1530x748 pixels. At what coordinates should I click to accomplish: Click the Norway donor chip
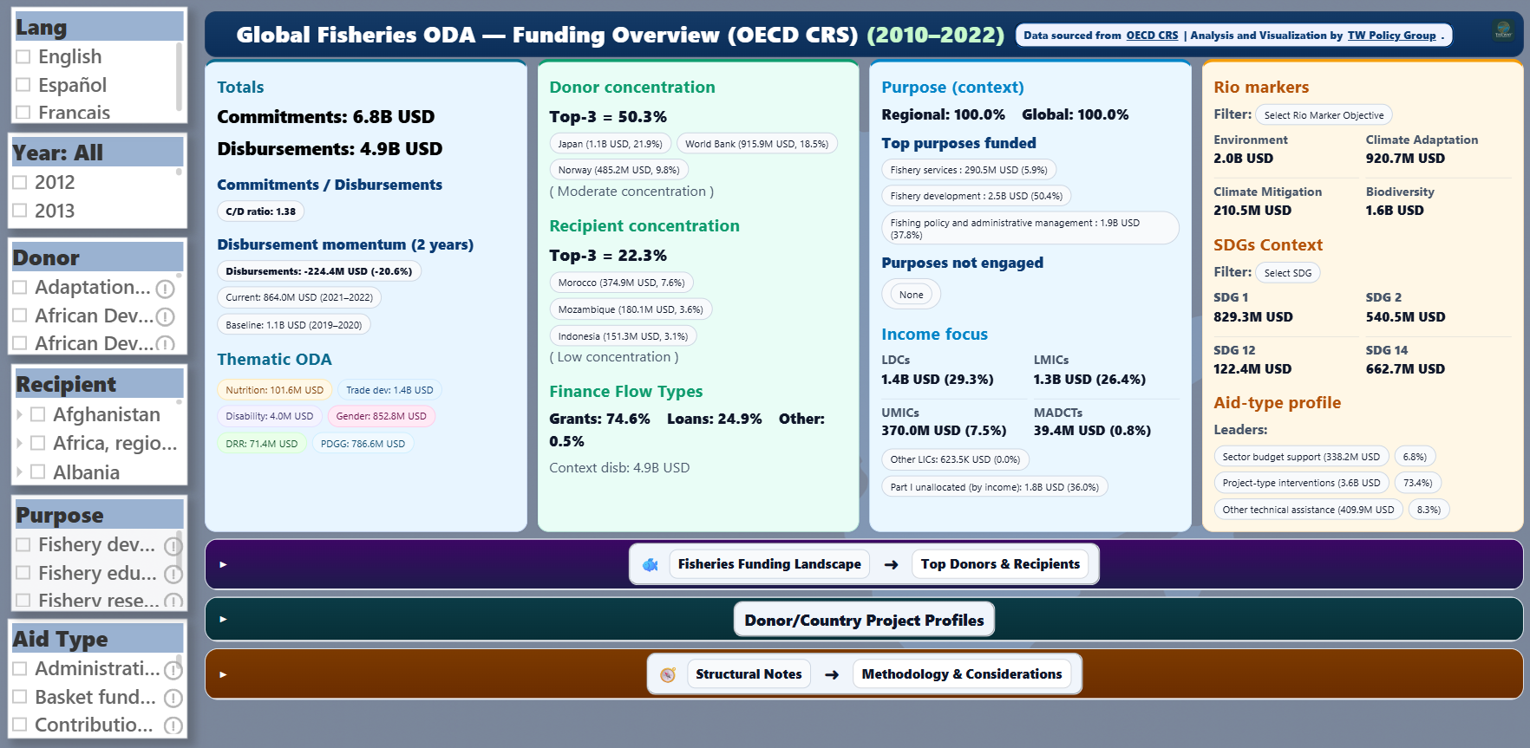point(618,170)
